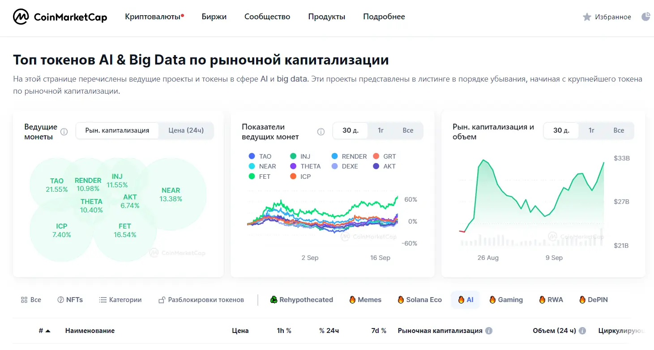Image resolution: width=654 pixels, height=350 pixels.
Task: Switch bubble chart to Рын. капитализация
Action: (117, 130)
